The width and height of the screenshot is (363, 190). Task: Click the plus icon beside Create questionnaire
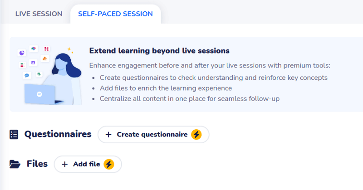pos(108,134)
